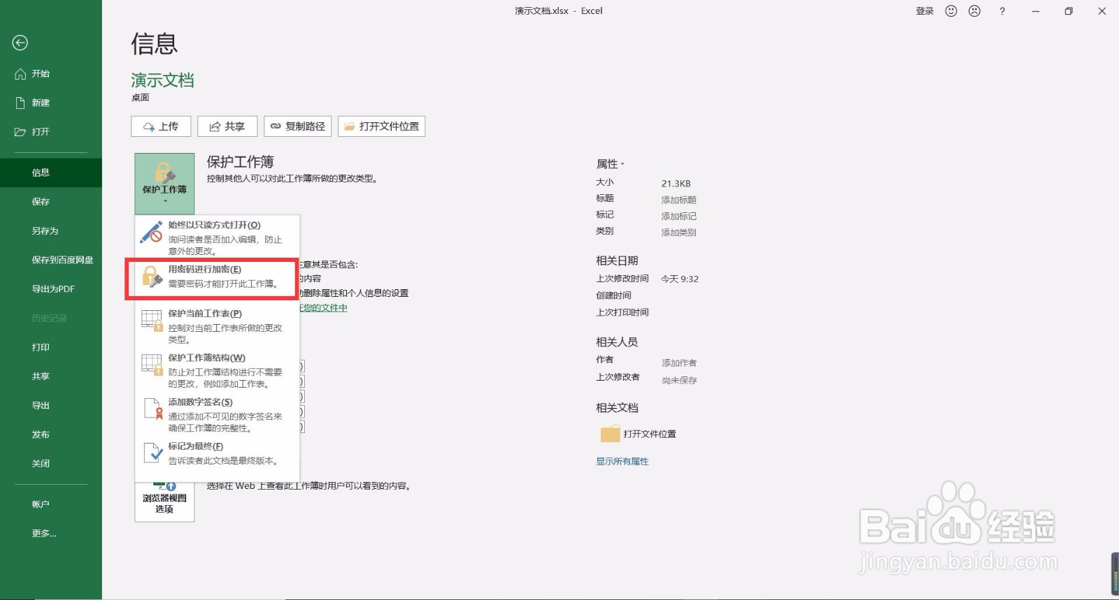The image size is (1119, 600).
Task: Toggle the 保护工作簿 dropdown button
Action: click(x=164, y=184)
